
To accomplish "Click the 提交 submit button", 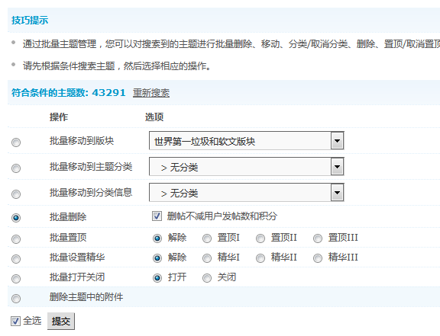I will coord(61,321).
